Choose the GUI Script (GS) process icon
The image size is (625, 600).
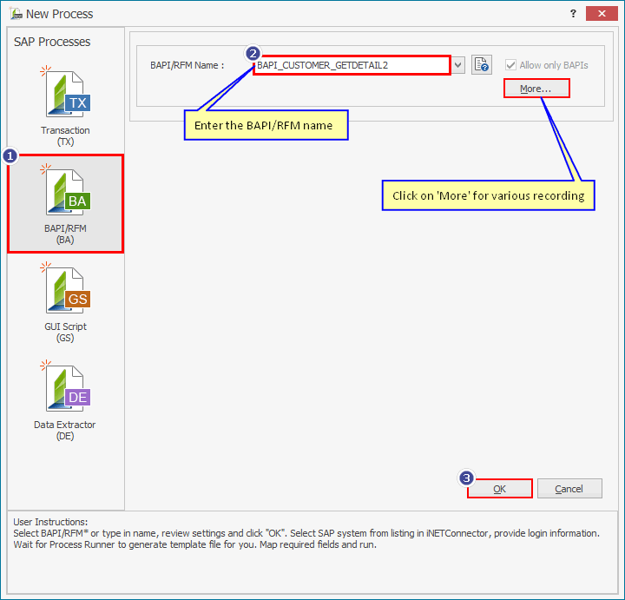[x=66, y=293]
